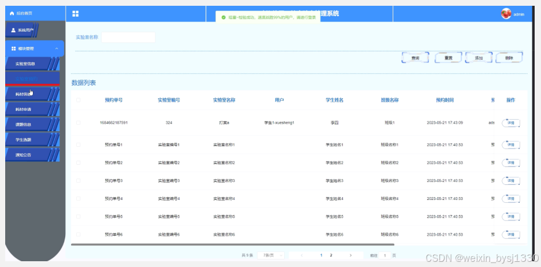Click the 操作 column header
This screenshot has height=267, width=541.
(x=510, y=100)
